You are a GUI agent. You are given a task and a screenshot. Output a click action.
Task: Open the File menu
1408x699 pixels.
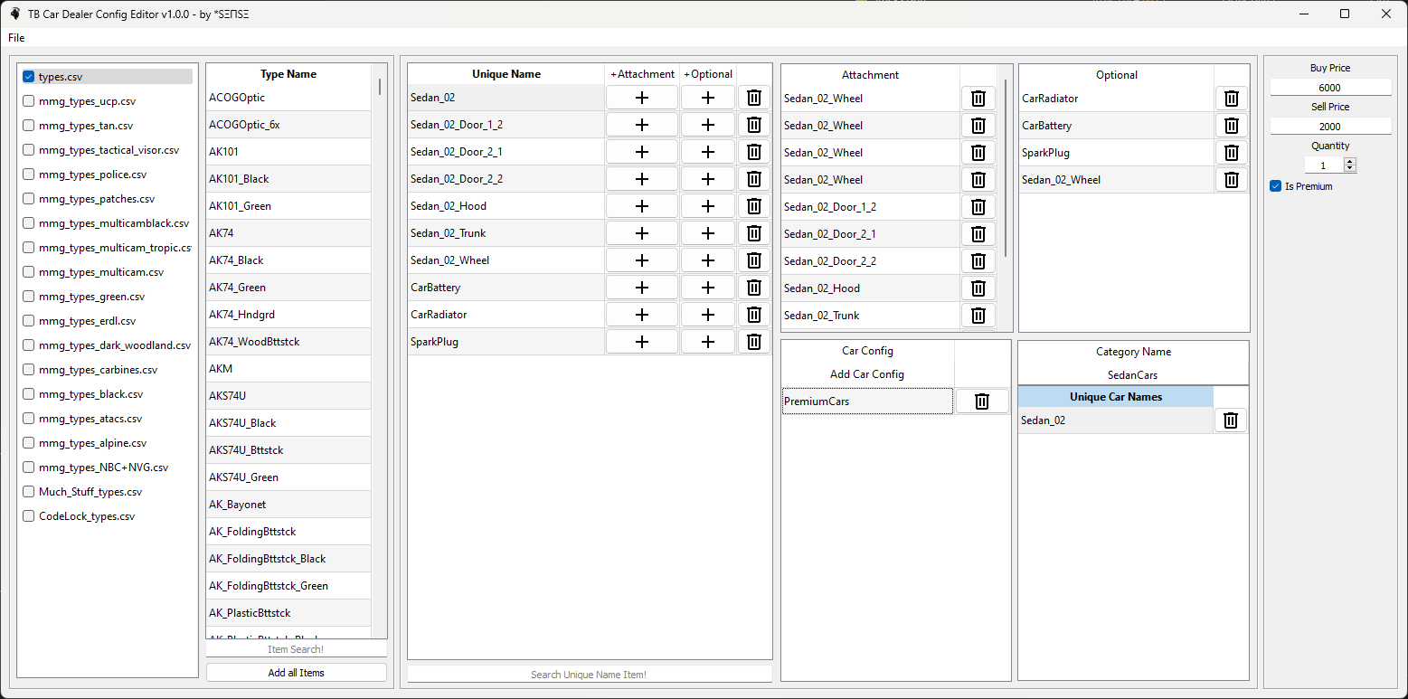click(16, 38)
